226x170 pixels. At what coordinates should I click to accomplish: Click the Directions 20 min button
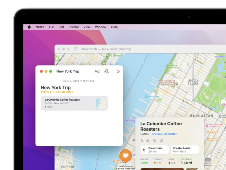pos(154,150)
